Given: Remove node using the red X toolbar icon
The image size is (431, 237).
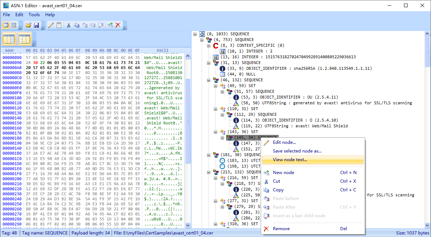Looking at the screenshot, I should point(118,25).
